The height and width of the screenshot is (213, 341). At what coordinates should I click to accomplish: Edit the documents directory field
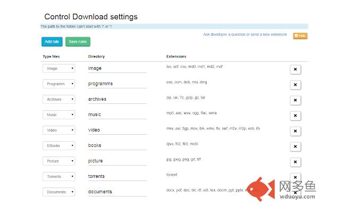click(117, 192)
